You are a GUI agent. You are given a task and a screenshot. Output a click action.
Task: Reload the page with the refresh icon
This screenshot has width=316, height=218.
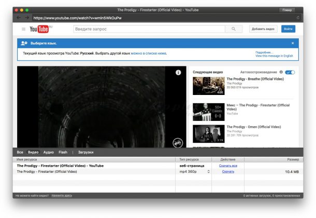pos(297,18)
